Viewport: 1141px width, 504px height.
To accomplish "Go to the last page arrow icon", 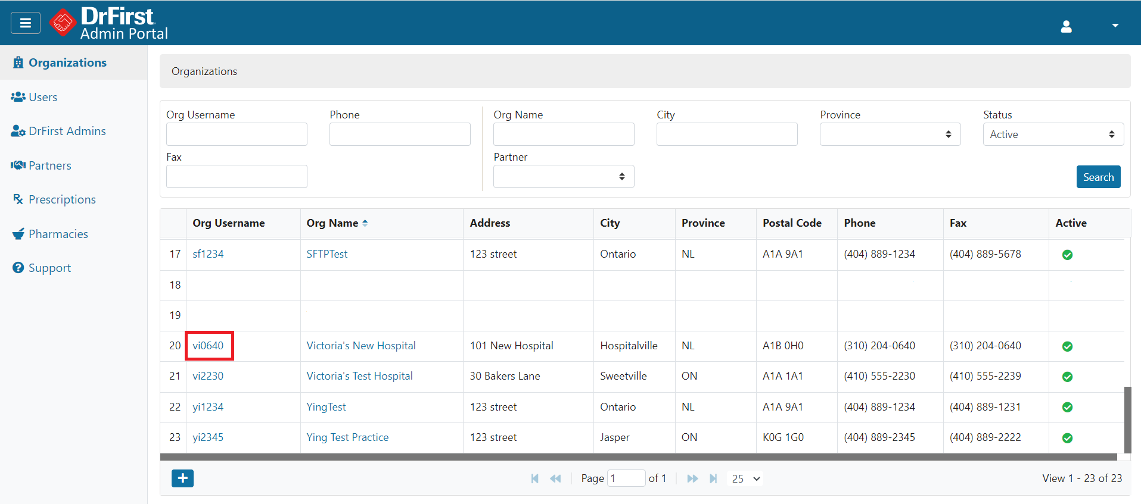I will [x=713, y=478].
